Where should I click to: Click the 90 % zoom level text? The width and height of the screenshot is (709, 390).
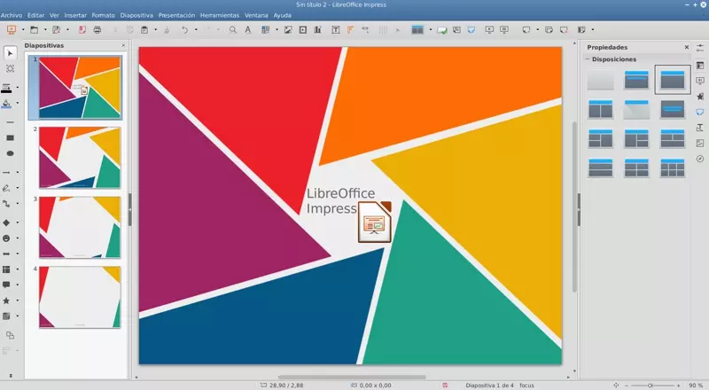[x=696, y=386]
